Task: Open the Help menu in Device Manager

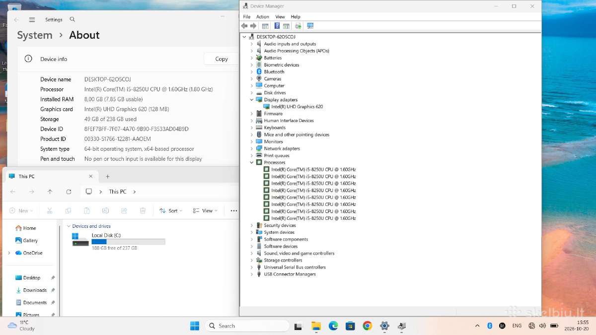Action: tap(296, 17)
